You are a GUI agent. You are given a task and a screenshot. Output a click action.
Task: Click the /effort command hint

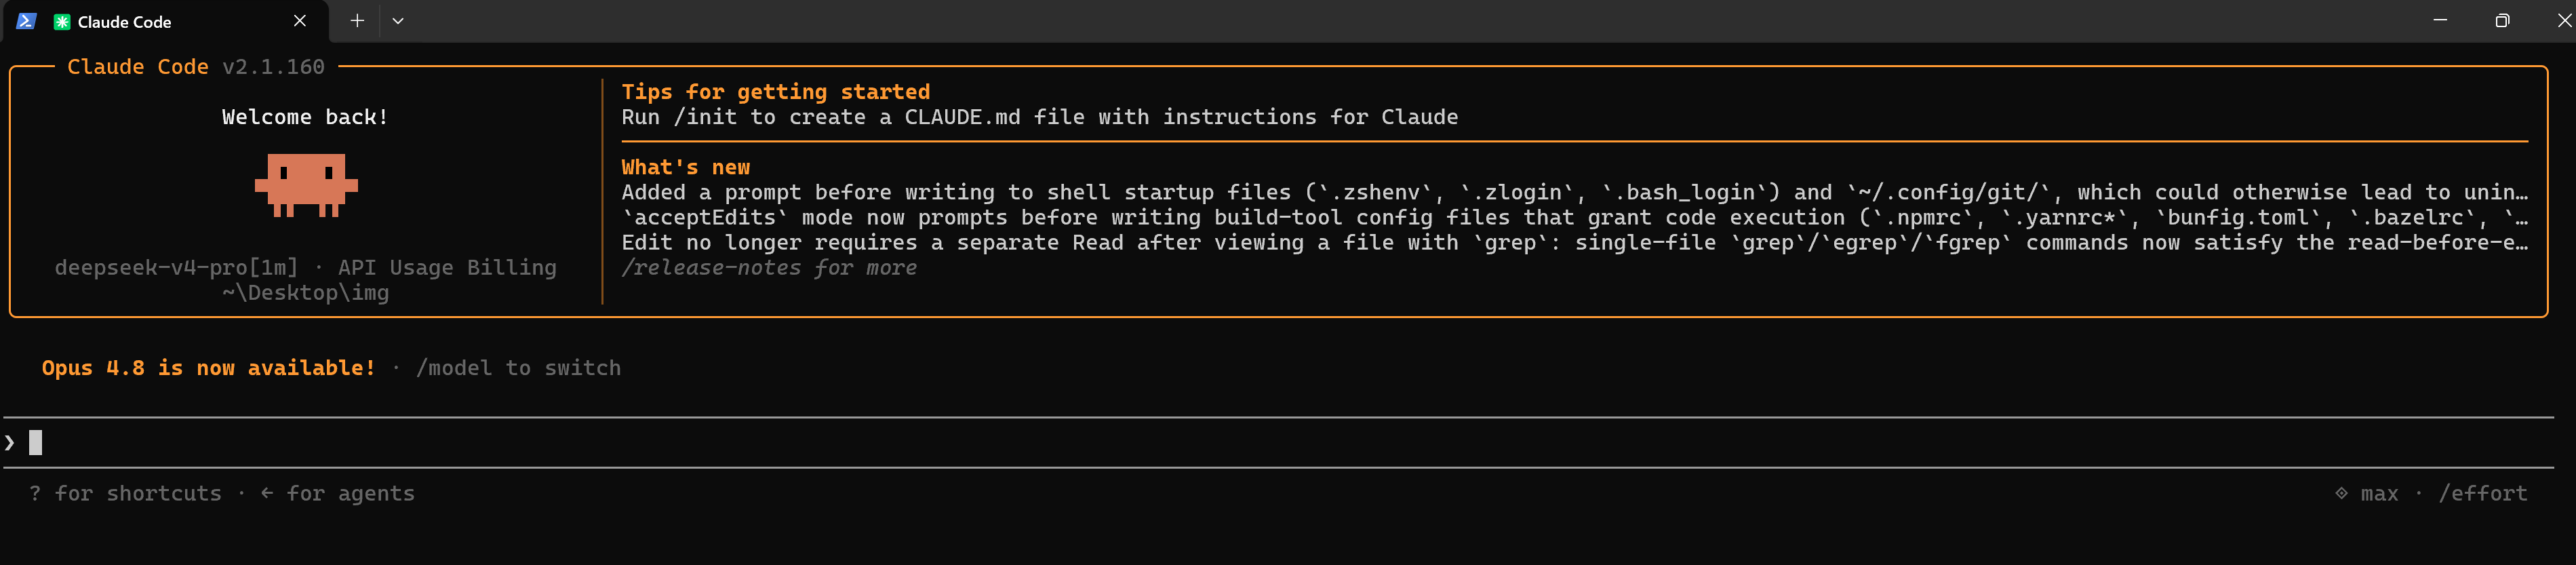(2482, 494)
